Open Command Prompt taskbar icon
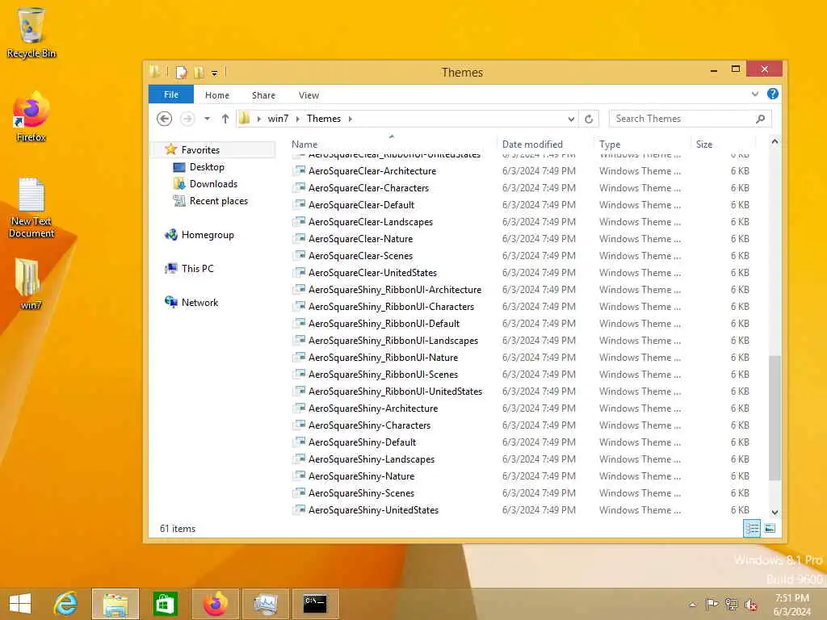 (x=315, y=604)
